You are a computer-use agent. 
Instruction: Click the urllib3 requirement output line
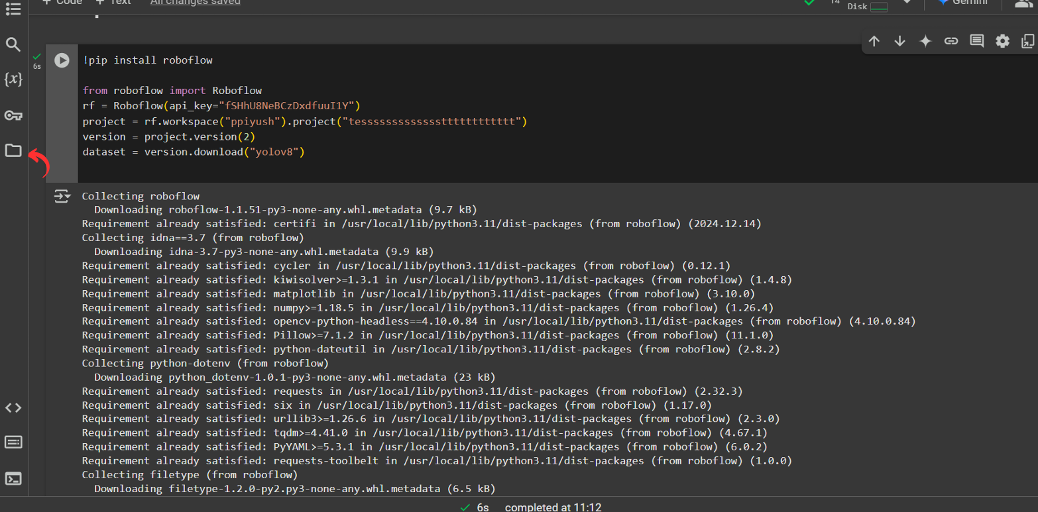tap(431, 419)
